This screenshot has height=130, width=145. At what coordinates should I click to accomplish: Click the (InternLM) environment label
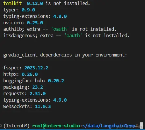point(16,126)
